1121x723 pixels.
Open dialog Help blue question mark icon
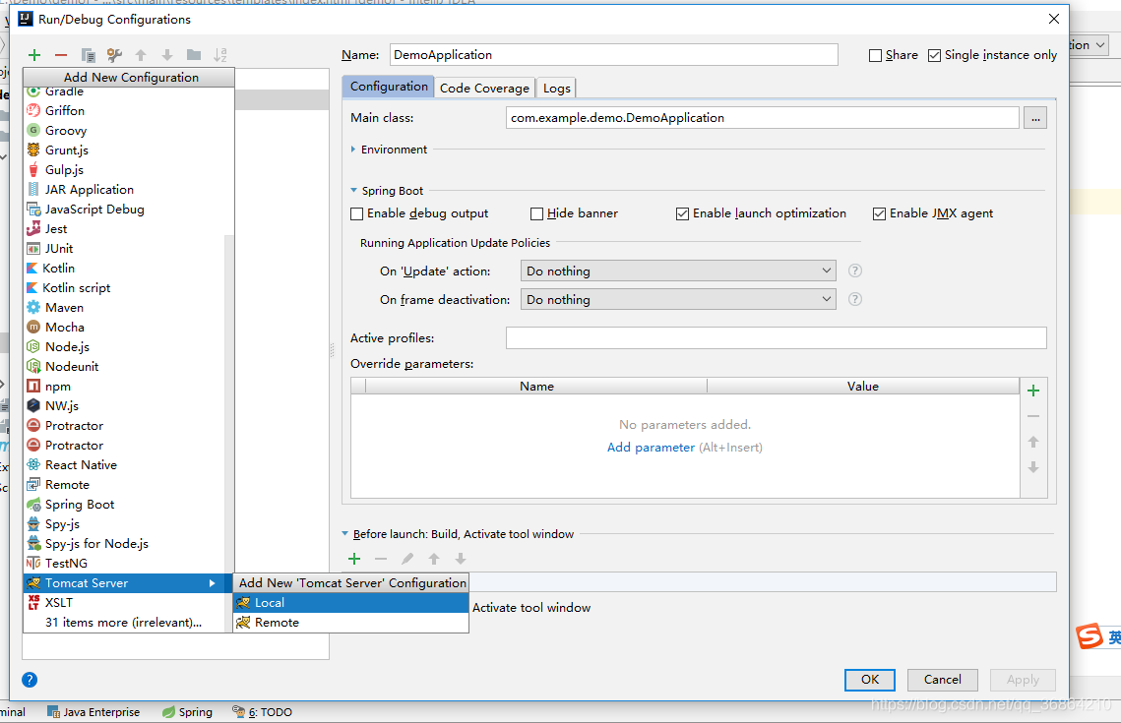point(30,680)
